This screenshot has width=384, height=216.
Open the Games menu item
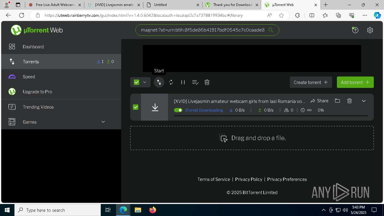(61, 122)
